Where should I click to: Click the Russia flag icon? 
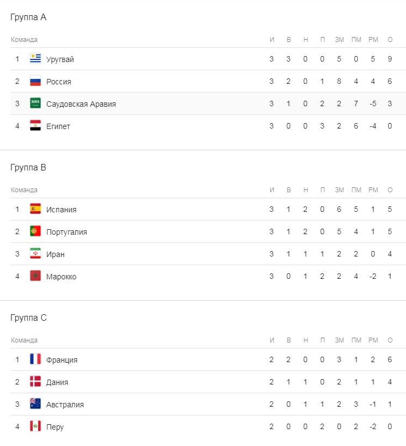(x=35, y=81)
